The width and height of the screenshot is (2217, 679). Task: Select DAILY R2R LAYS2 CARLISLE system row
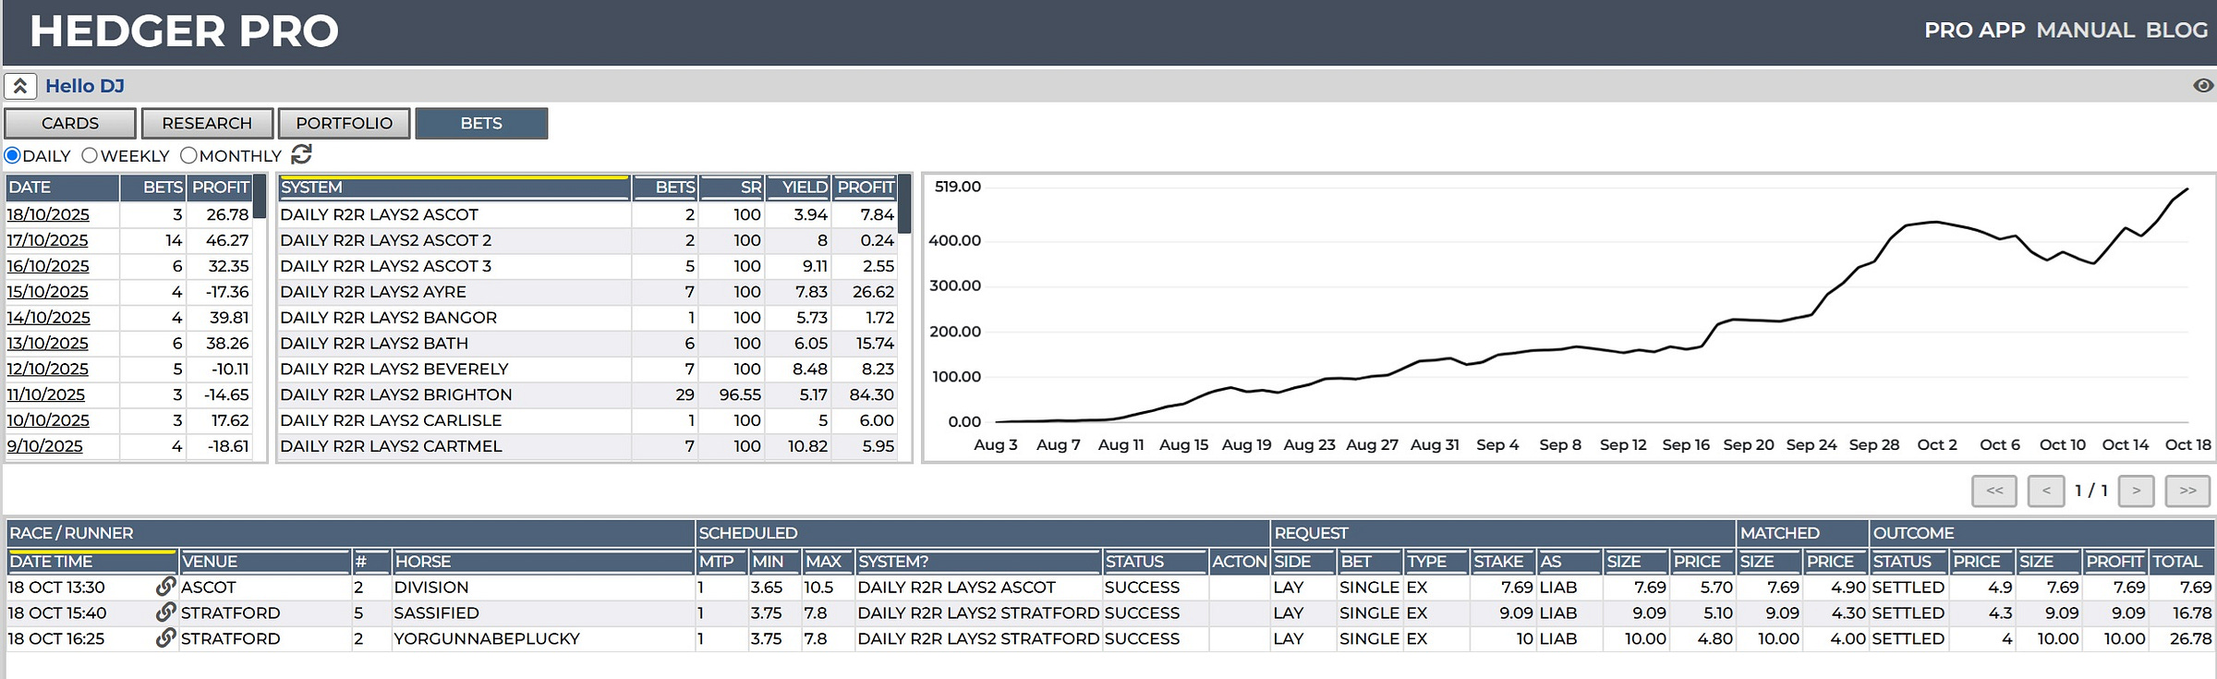pos(588,420)
